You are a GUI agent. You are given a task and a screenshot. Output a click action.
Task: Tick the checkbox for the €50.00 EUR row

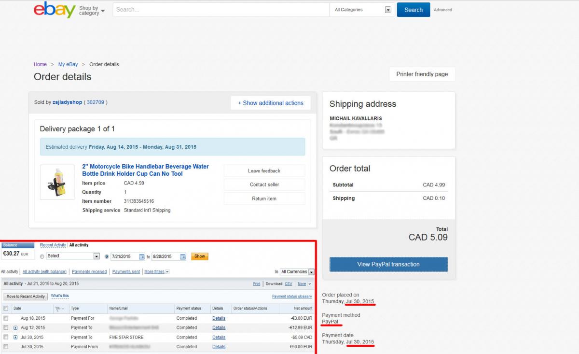click(6, 347)
